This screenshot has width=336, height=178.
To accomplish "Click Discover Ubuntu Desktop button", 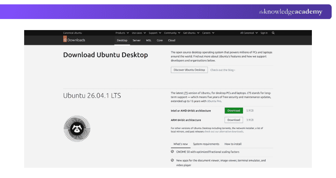I will click(x=189, y=70).
